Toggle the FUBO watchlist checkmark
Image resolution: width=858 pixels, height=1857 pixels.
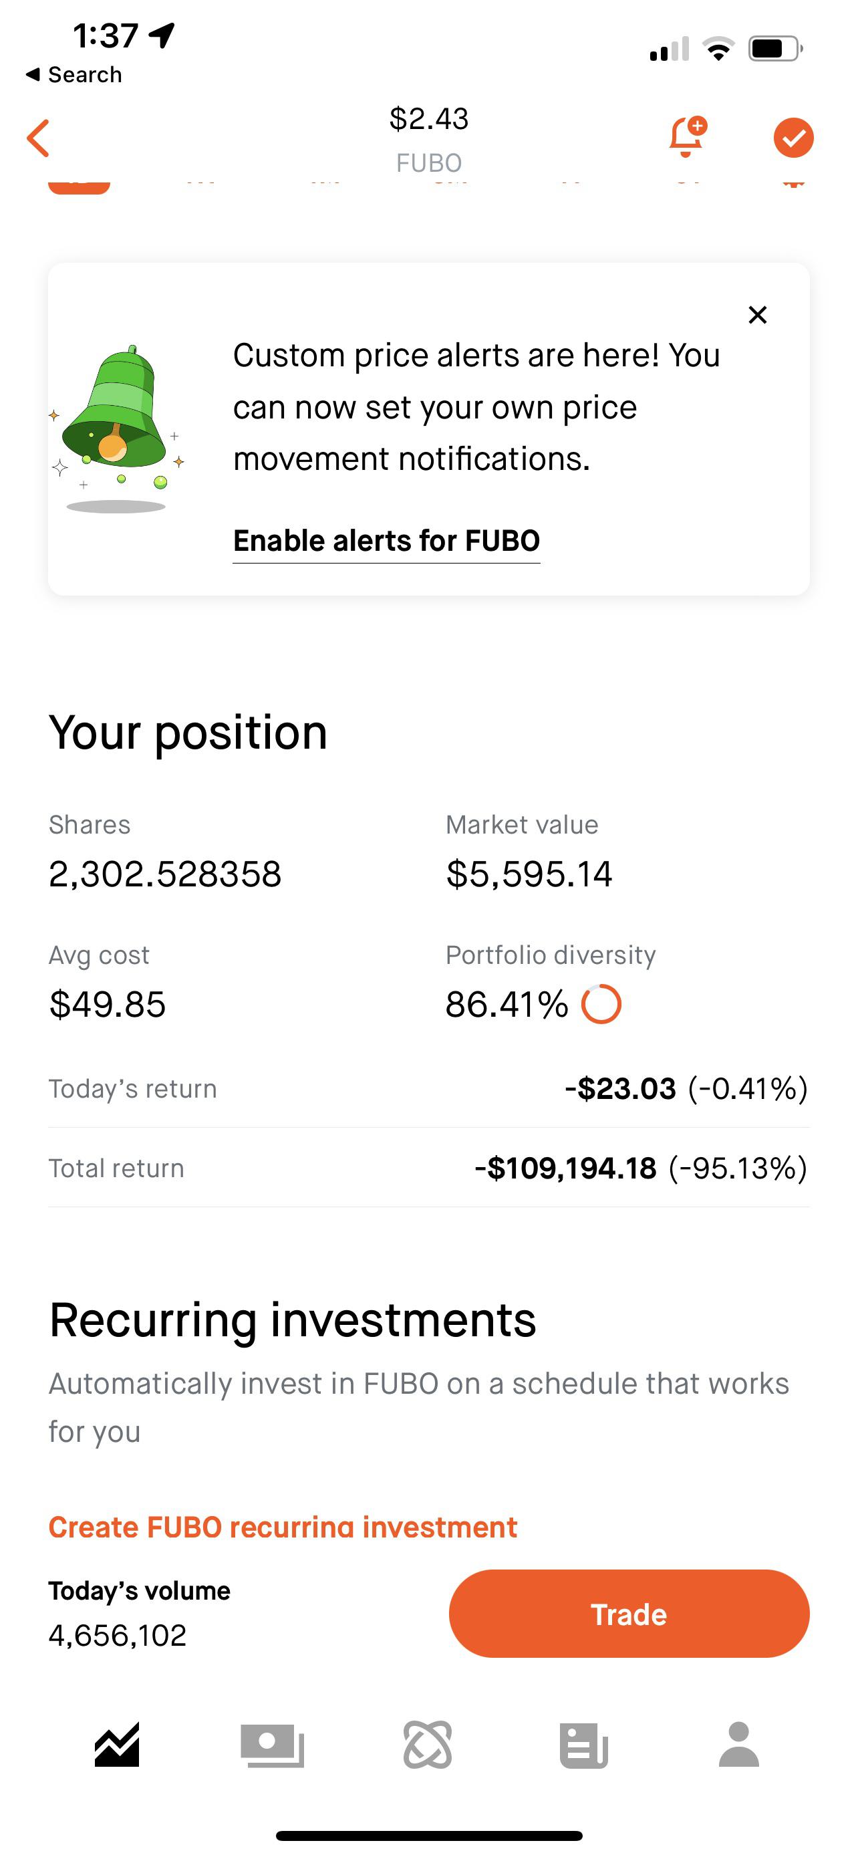point(793,138)
